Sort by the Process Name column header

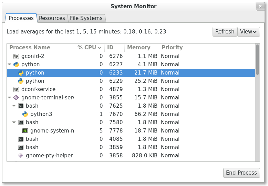point(41,47)
